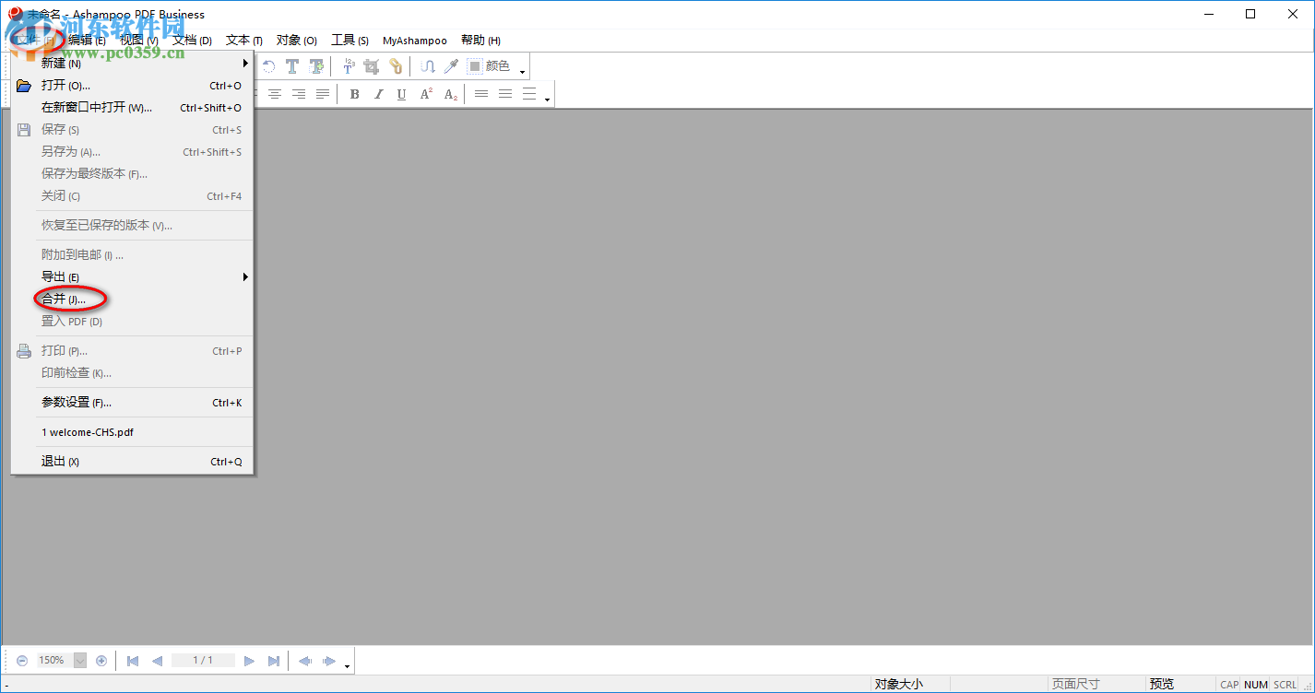Choose 打开 from the file menu
The height and width of the screenshot is (693, 1315).
tap(132, 86)
